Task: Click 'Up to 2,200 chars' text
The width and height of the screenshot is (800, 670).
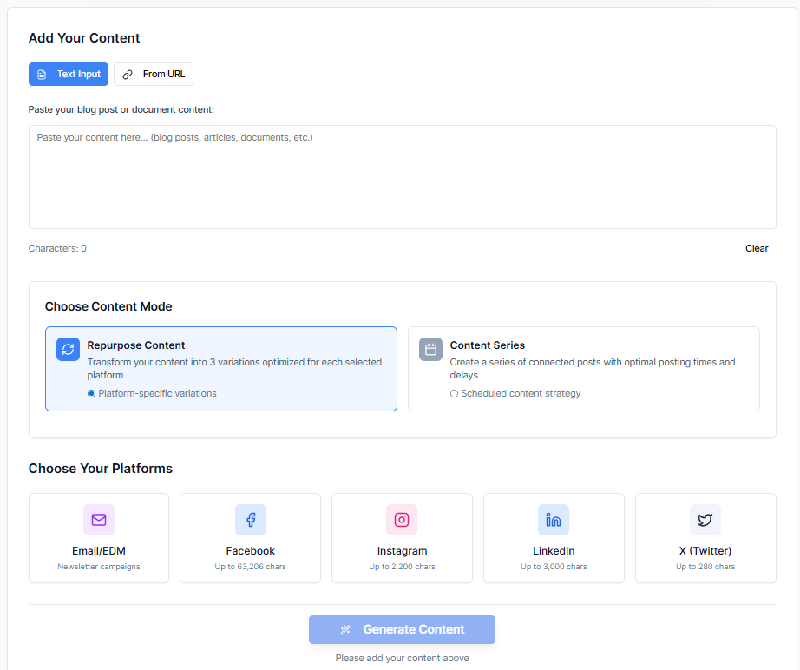Action: [402, 567]
